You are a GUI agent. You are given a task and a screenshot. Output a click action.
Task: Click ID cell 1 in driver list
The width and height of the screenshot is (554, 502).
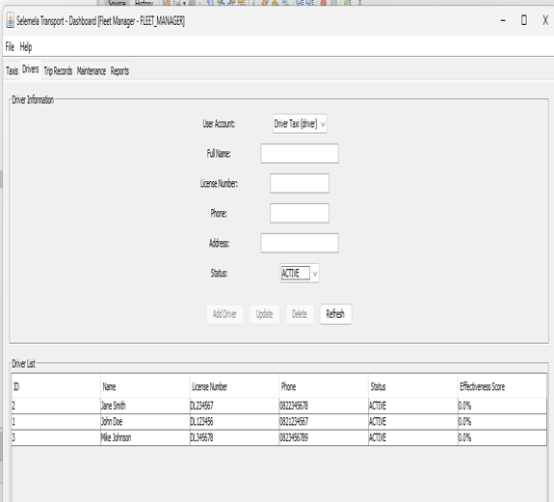[56, 422]
